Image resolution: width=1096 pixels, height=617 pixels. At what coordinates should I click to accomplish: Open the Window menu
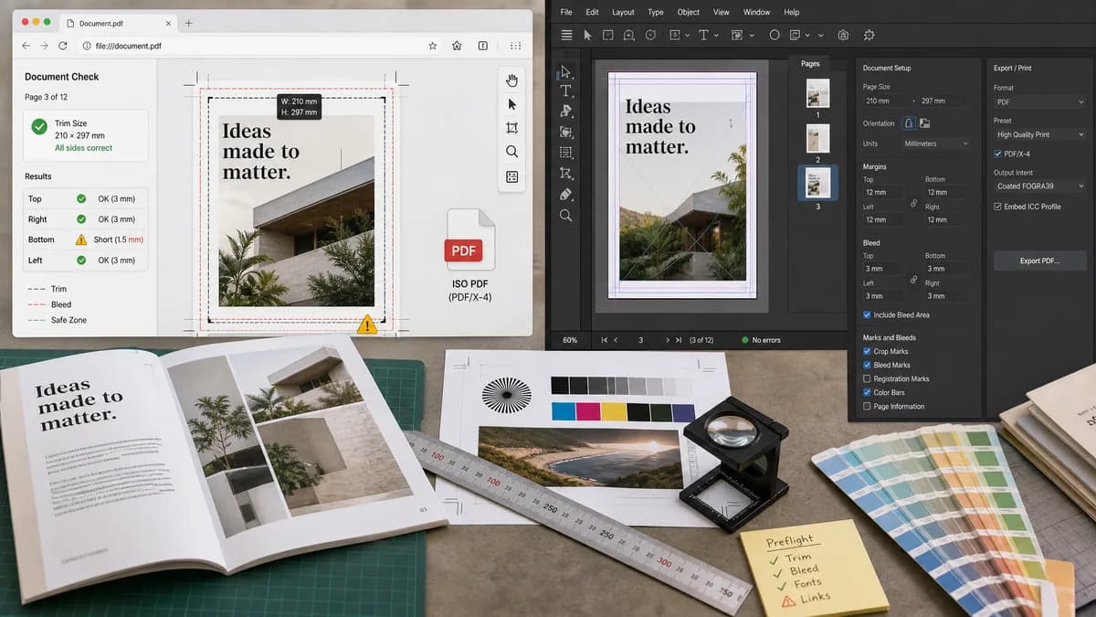(x=756, y=12)
